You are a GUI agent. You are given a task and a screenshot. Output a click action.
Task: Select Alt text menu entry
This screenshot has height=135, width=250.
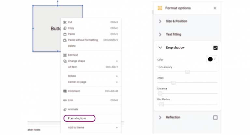[72, 67]
